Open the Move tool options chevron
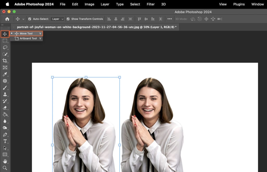Image resolution: width=267 pixels, height=172 pixels. (x=24, y=19)
